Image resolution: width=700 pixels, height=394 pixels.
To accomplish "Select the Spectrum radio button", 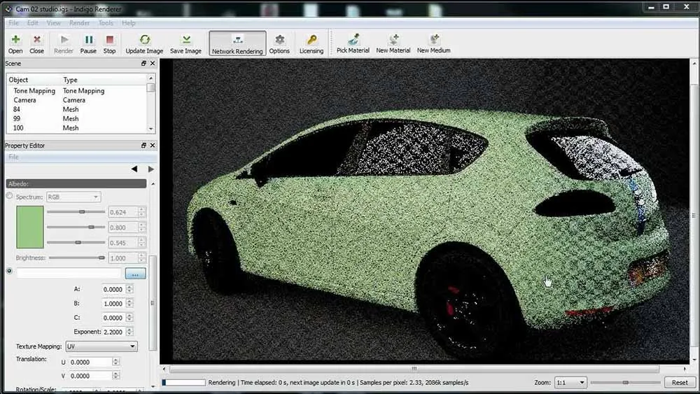I will tap(9, 196).
